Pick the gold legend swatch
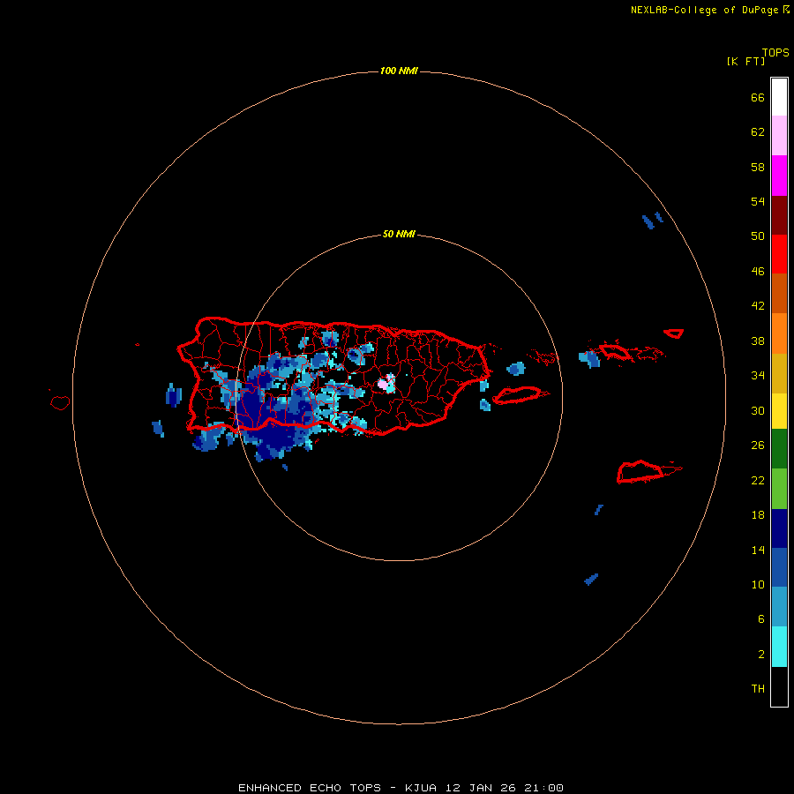The height and width of the screenshot is (794, 794). [779, 373]
